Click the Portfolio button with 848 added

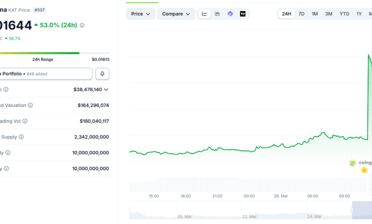point(45,74)
